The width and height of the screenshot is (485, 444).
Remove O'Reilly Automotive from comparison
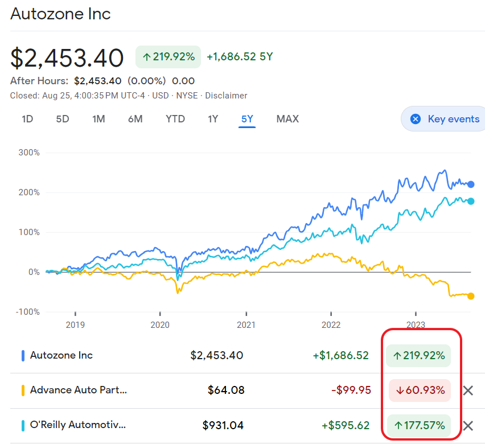point(468,426)
